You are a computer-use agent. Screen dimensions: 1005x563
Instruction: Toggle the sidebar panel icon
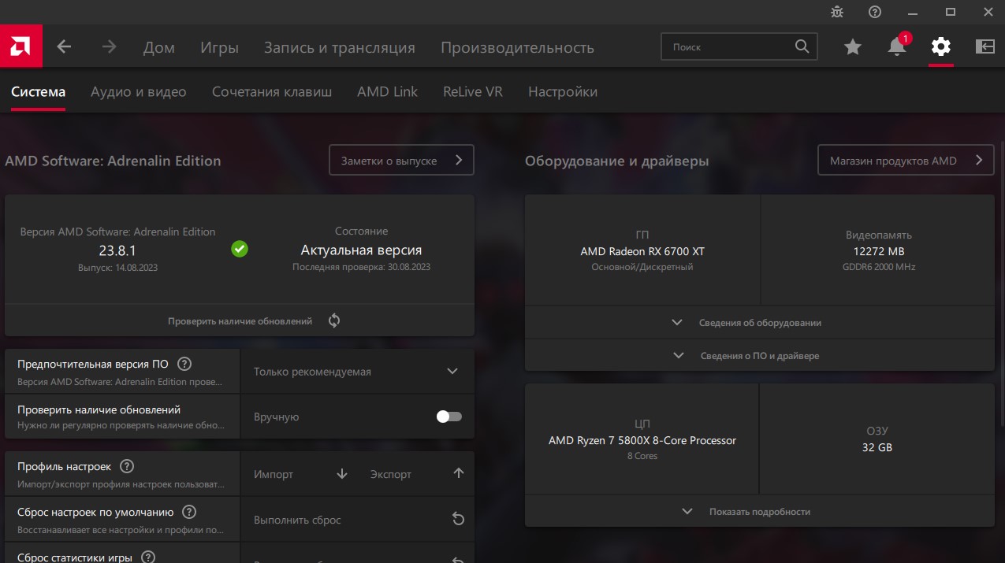point(985,47)
